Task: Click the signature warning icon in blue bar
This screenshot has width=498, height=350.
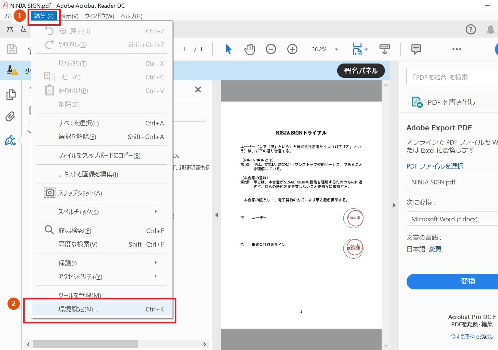Action: 12,70
